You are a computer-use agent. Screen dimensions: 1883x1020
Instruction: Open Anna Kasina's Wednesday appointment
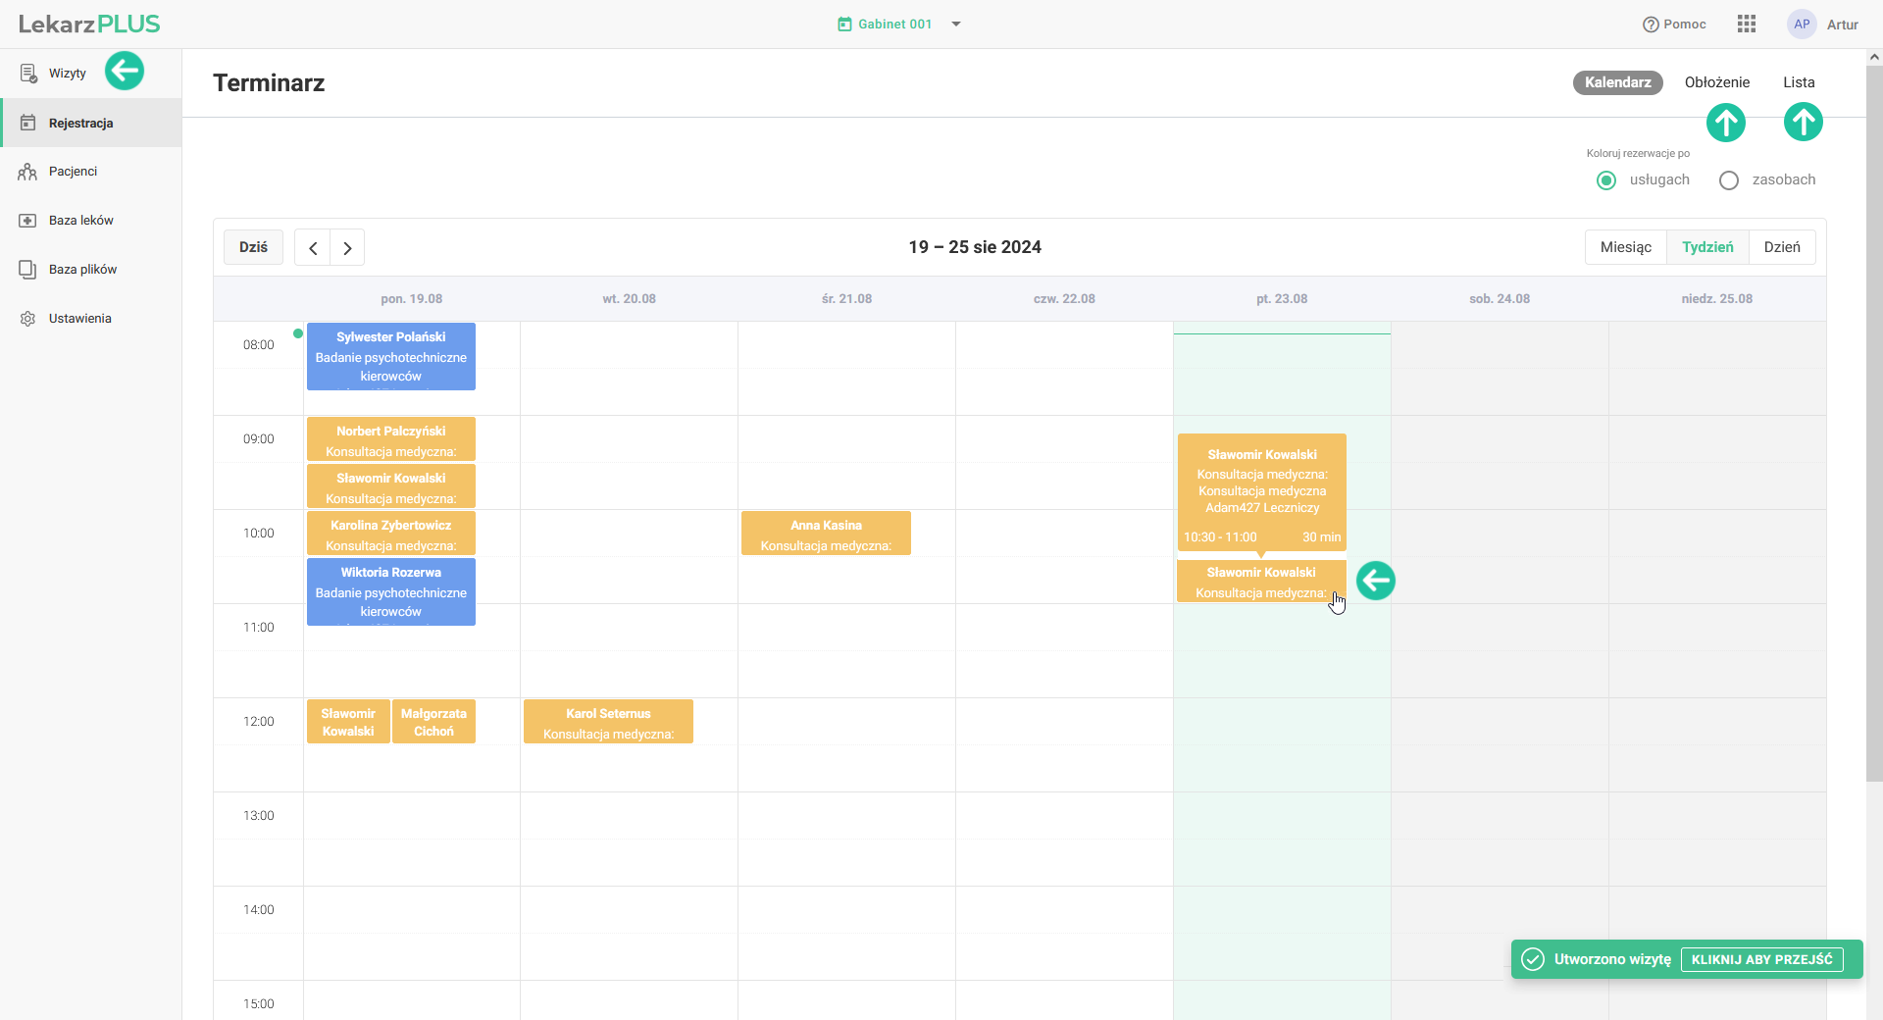pyautogui.click(x=826, y=534)
